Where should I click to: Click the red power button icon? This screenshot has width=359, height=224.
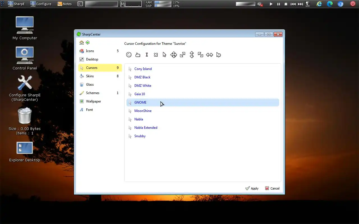pos(353,4)
